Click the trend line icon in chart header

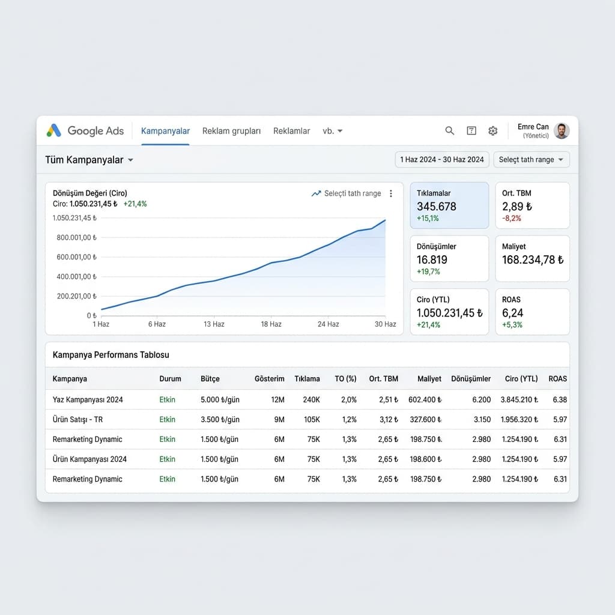316,193
